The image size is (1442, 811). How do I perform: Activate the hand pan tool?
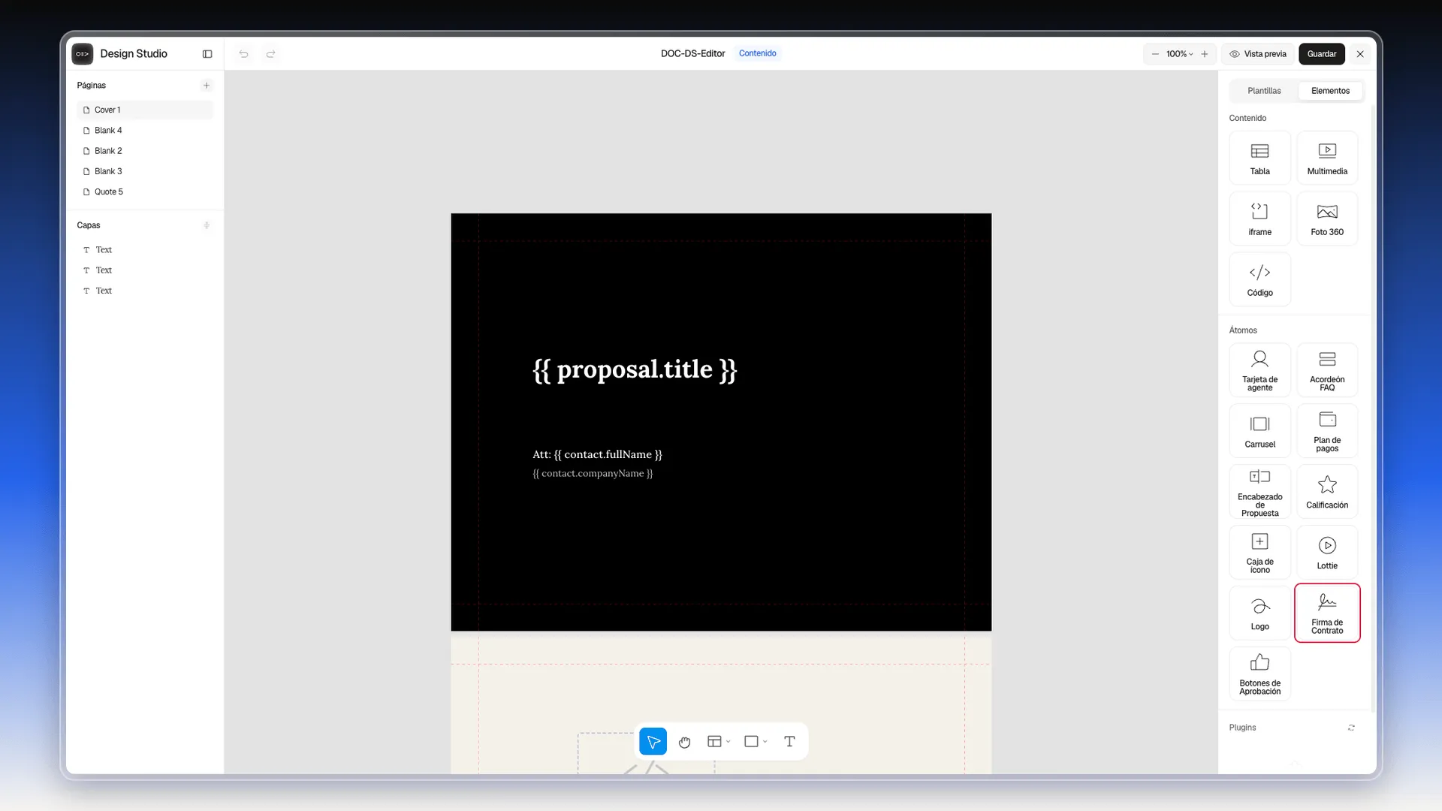(684, 742)
